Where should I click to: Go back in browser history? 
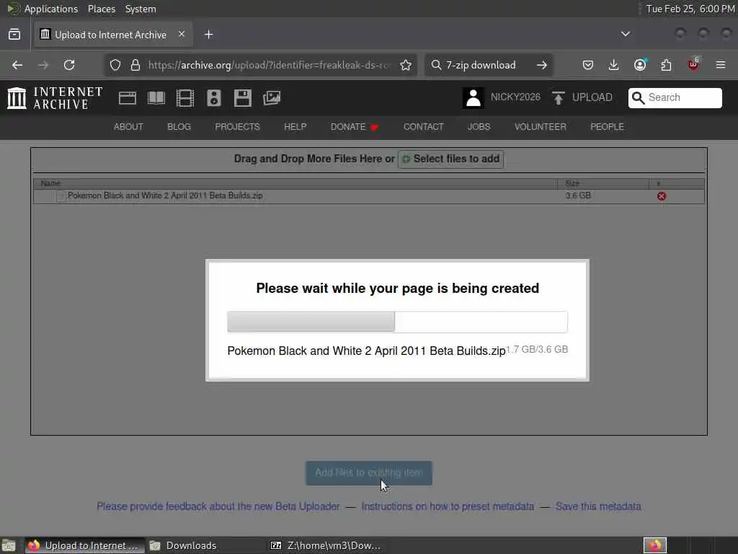tap(17, 65)
